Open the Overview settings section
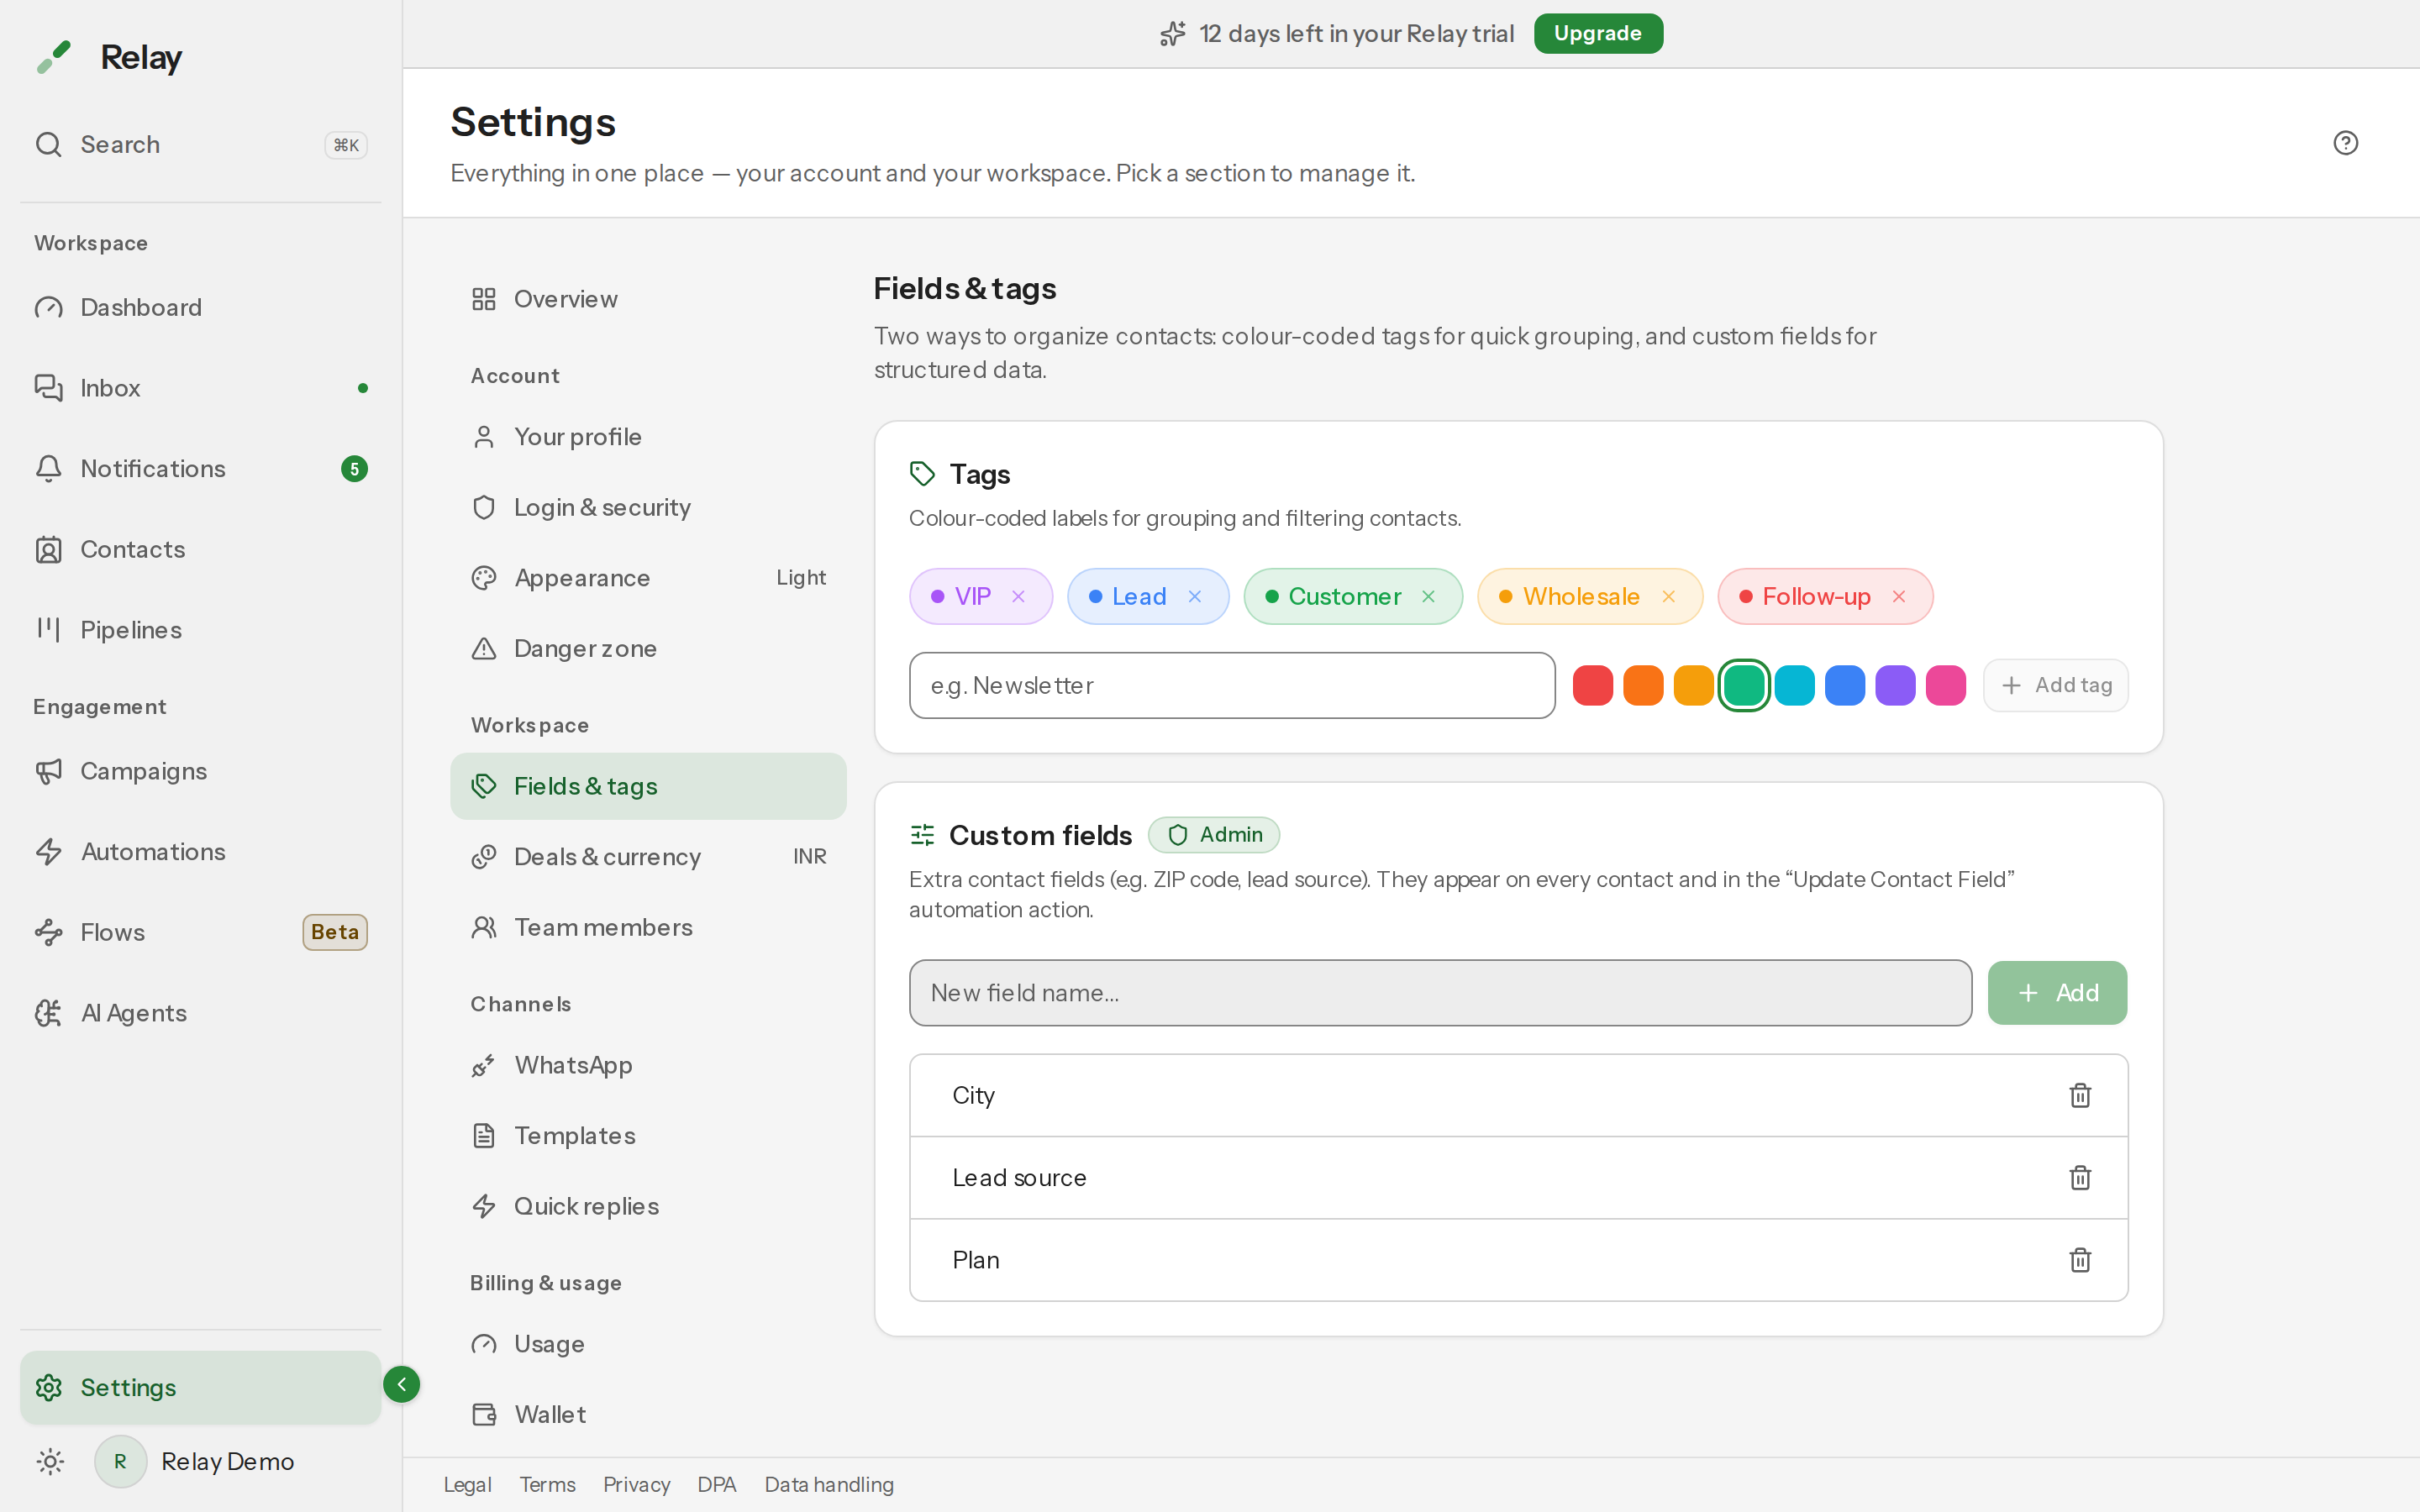The width and height of the screenshot is (2420, 1512). point(648,299)
